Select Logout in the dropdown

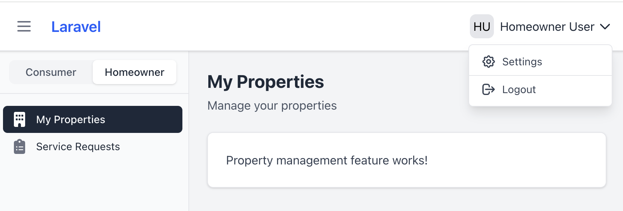[x=519, y=89]
